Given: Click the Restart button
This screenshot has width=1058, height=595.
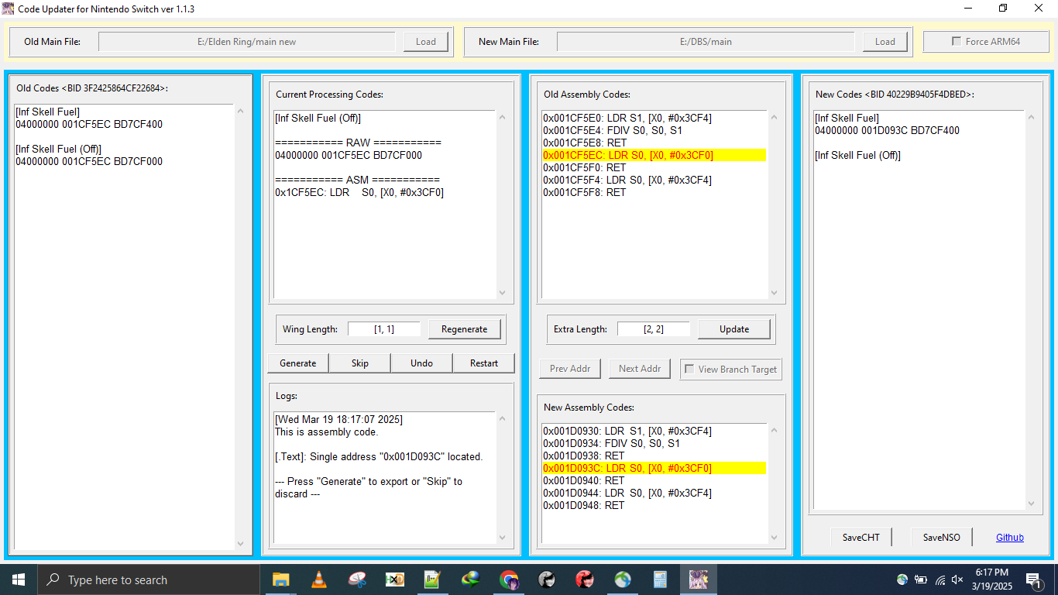Looking at the screenshot, I should [484, 363].
